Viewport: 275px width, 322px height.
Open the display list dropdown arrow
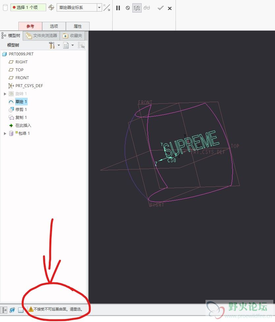click(72, 45)
